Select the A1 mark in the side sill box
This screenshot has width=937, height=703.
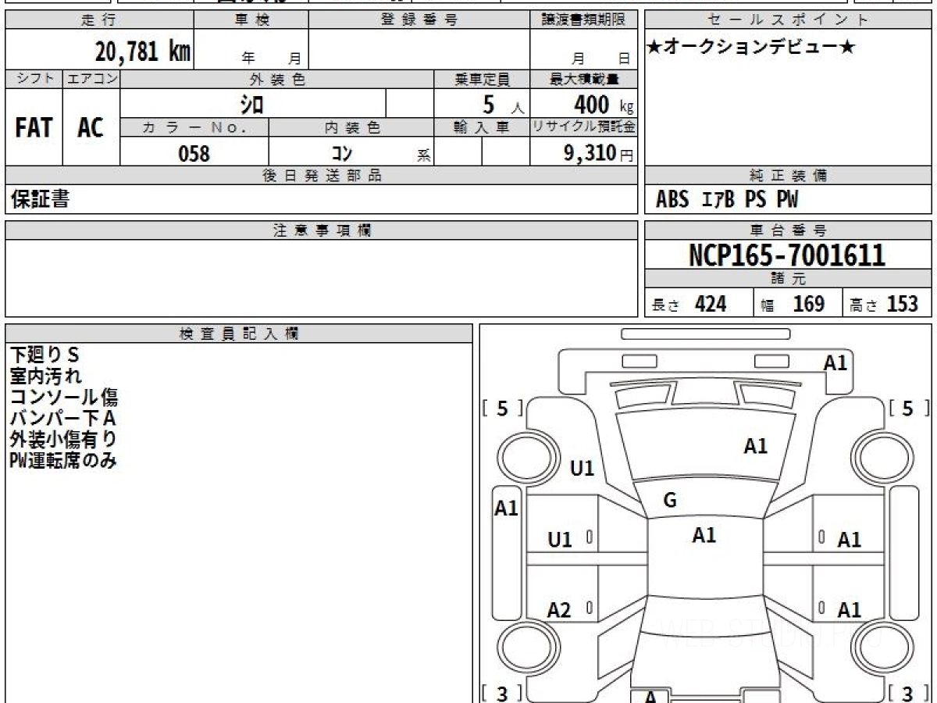pos(507,509)
